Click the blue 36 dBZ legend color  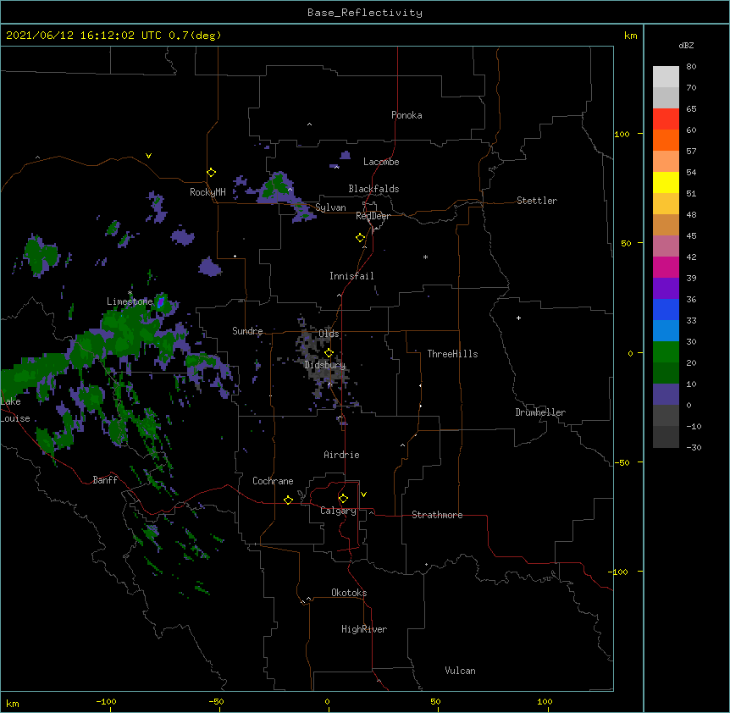tap(666, 309)
